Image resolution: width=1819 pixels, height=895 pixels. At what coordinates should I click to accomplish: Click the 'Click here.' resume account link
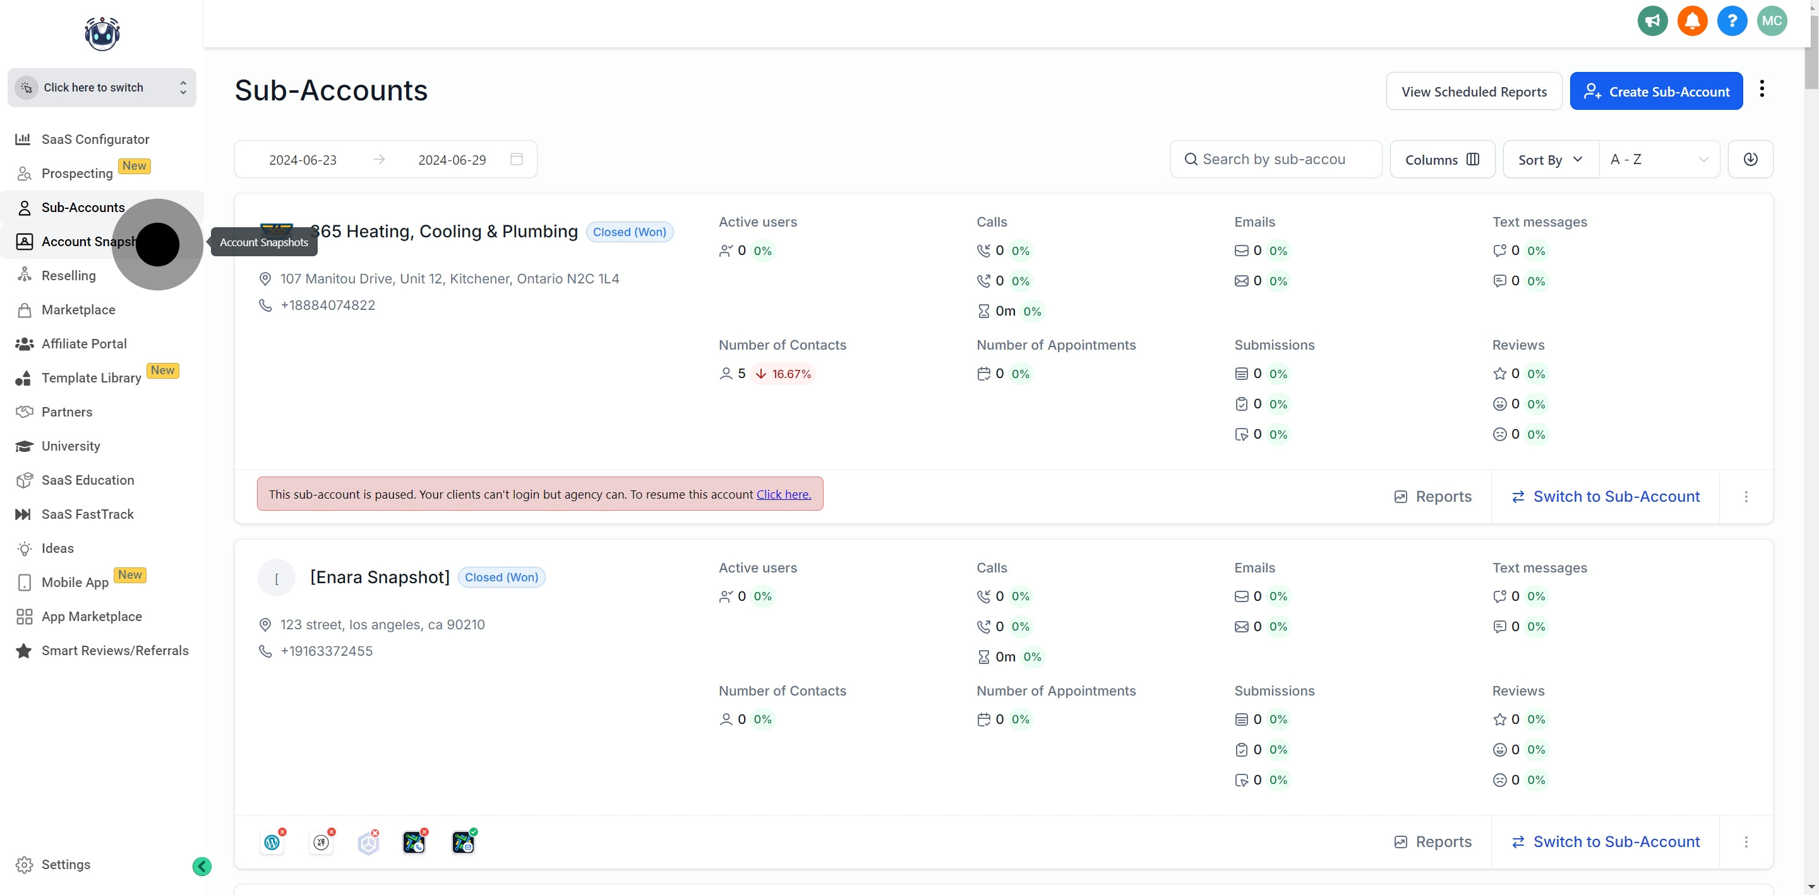tap(783, 495)
